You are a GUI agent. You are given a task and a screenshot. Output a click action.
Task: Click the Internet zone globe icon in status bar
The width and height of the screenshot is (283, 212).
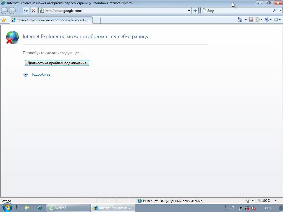140,201
